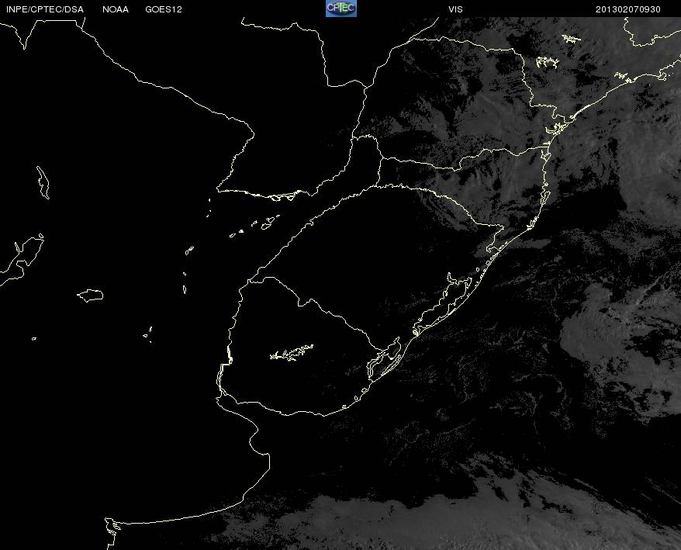
Task: Click the GOES12 satellite label
Action: [x=164, y=9]
